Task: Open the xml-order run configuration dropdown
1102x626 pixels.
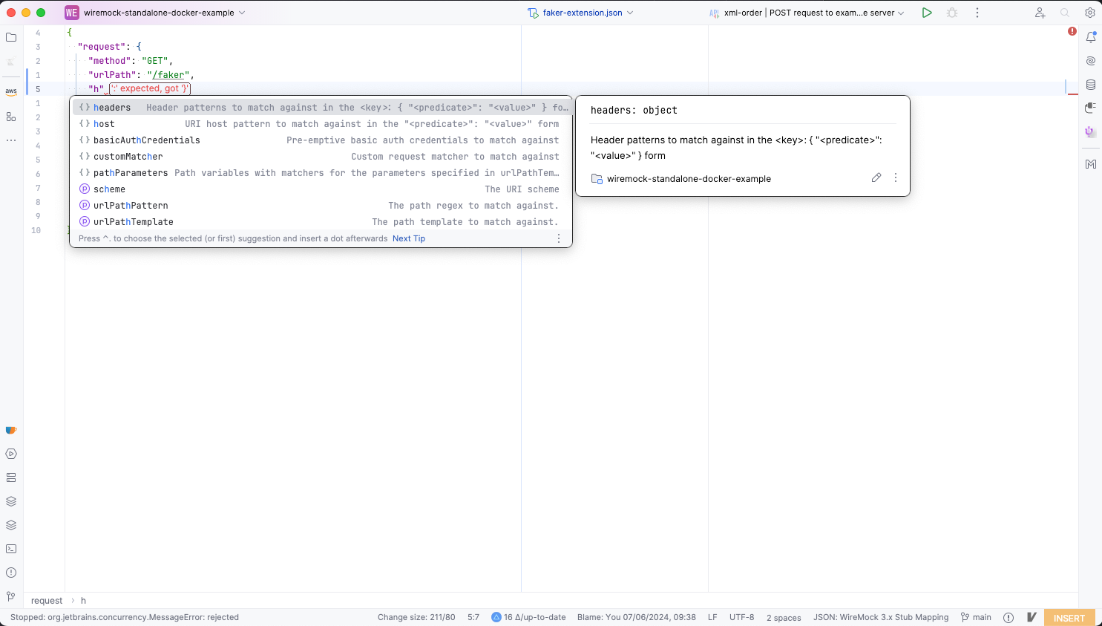Action: [x=807, y=13]
